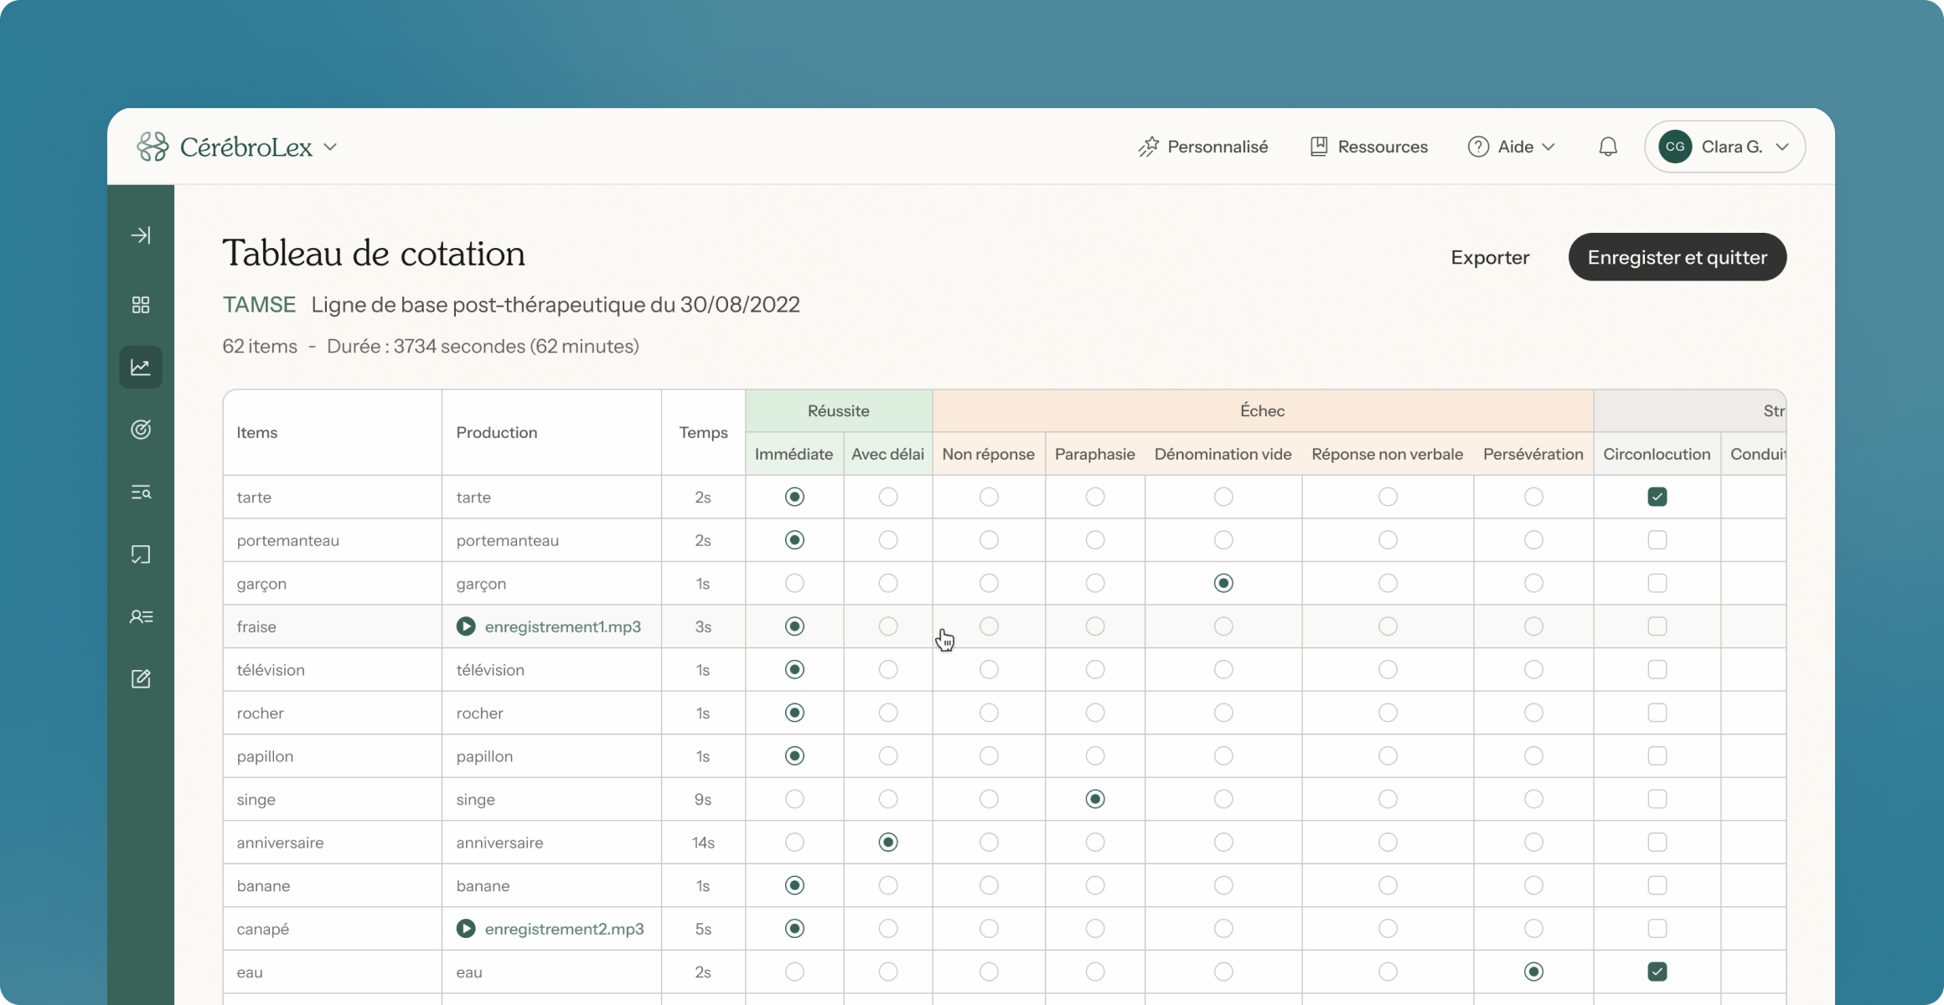This screenshot has height=1005, width=1944.
Task: Click the Immédiate column header
Action: pyautogui.click(x=794, y=454)
